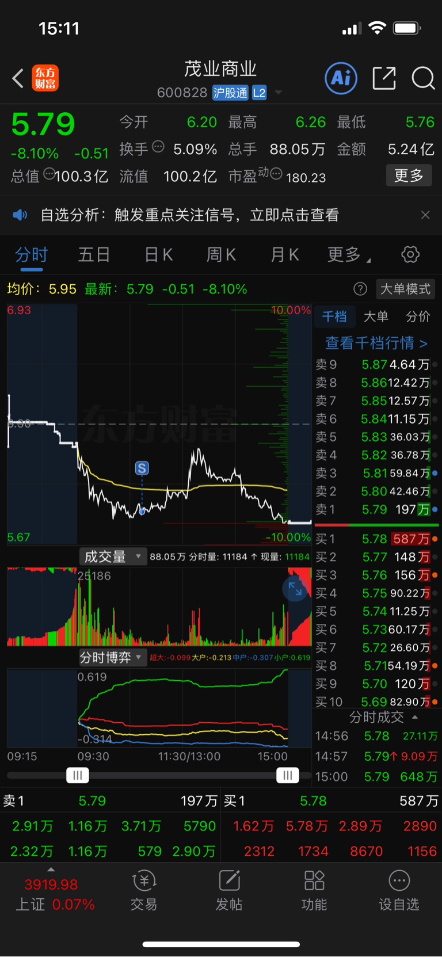Tap the 小户:0.619 legend value
Viewport: 442px width, 957px height.
pos(292,657)
